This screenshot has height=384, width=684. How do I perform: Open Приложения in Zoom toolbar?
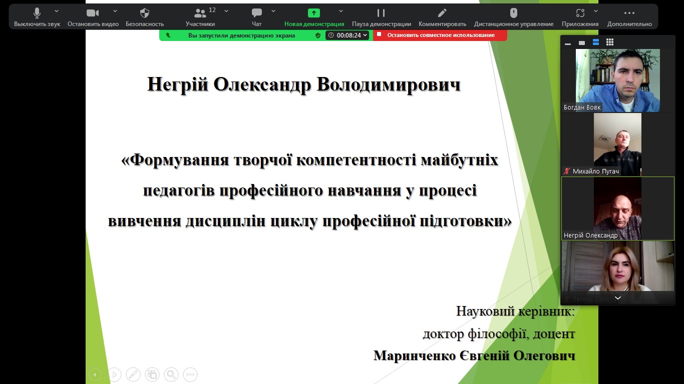(580, 17)
